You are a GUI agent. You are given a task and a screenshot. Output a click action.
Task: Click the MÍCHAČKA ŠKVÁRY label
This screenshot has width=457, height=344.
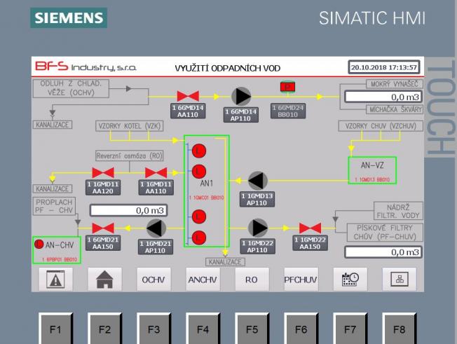395,109
